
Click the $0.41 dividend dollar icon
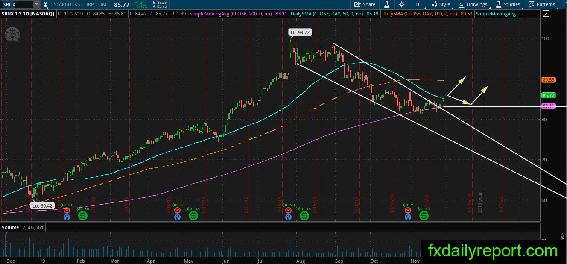[424, 216]
